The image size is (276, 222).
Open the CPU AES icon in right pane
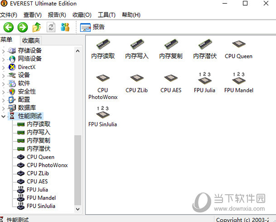(x=171, y=83)
